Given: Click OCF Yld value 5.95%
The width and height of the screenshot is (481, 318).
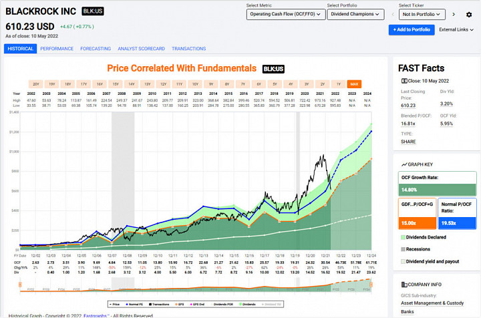Looking at the screenshot, I should tap(446, 124).
